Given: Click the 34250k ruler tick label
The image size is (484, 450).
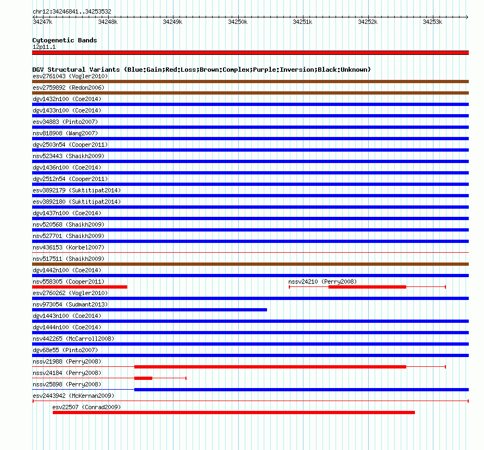Looking at the screenshot, I should (x=238, y=22).
